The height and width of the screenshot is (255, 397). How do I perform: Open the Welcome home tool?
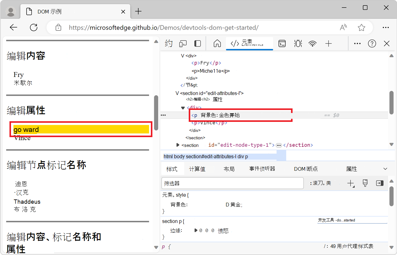pyautogui.click(x=217, y=44)
